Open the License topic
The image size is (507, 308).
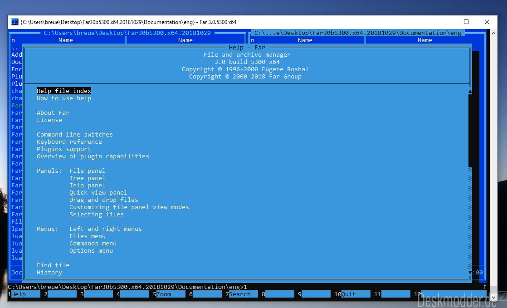click(49, 120)
